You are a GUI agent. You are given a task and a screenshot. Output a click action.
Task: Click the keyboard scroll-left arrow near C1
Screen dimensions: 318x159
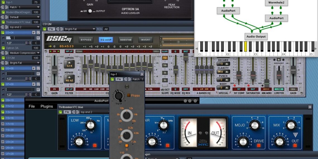click(x=197, y=49)
